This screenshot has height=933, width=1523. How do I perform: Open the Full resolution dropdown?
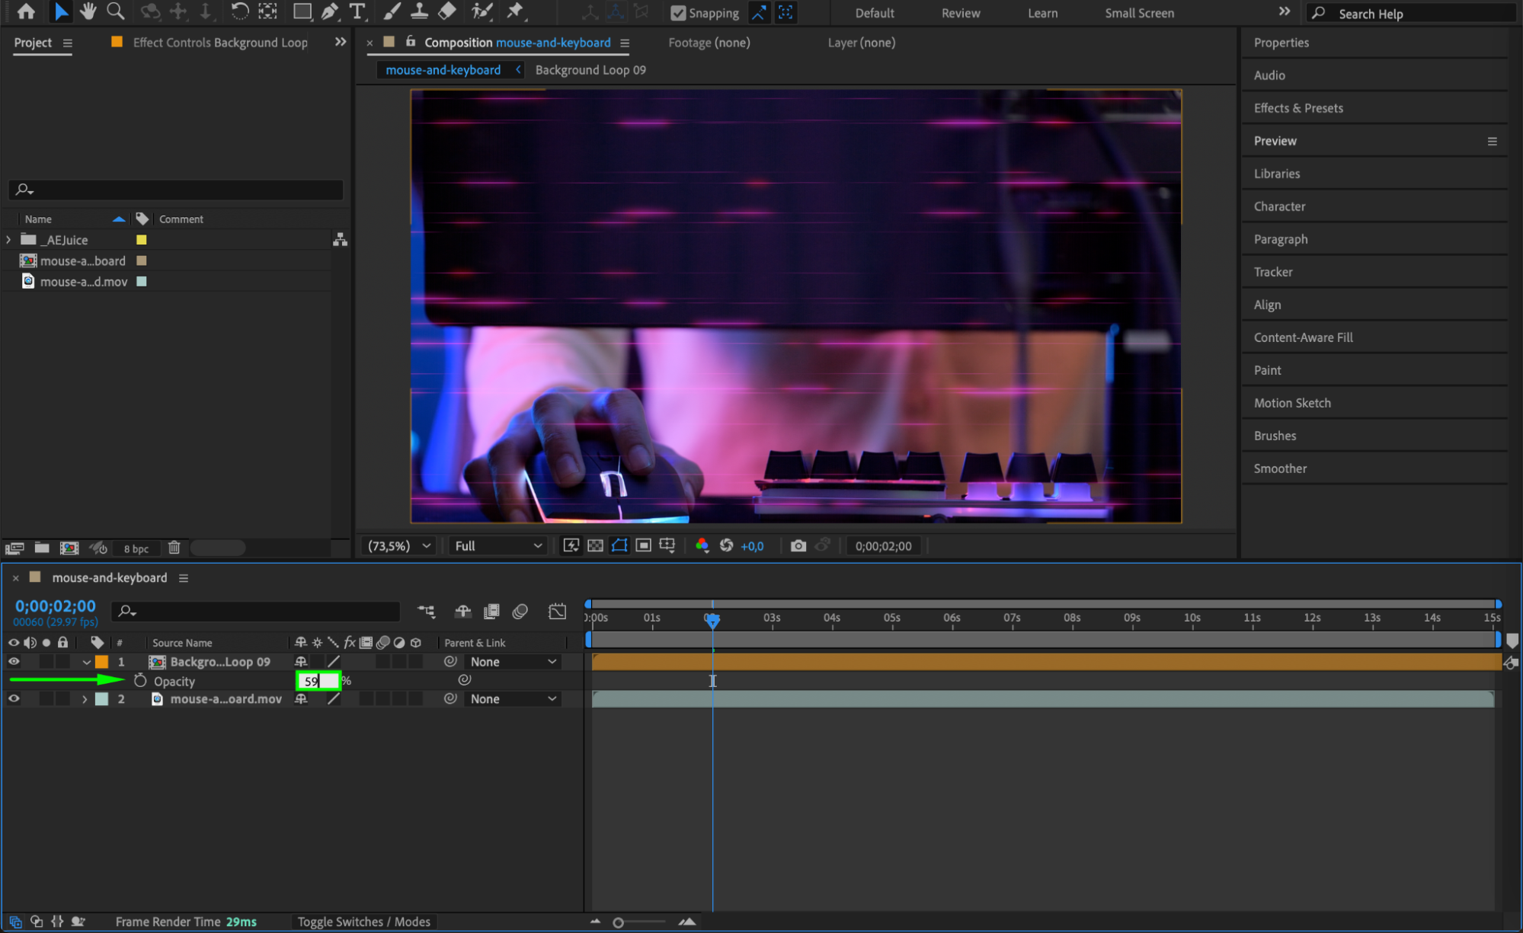coord(498,546)
